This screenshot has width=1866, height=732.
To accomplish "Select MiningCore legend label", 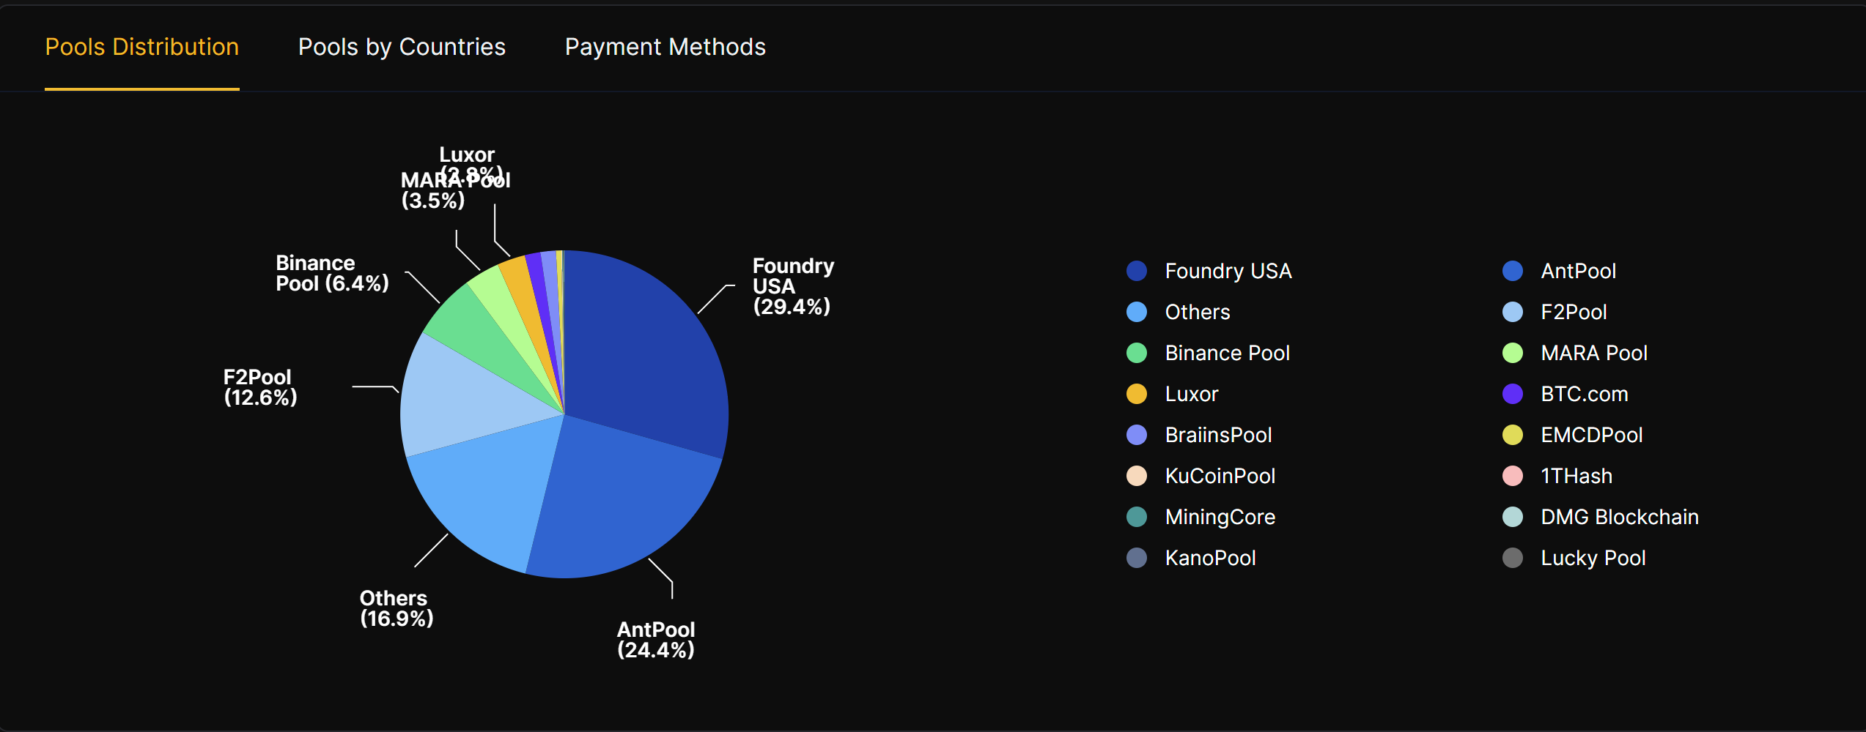I will pos(1220,517).
